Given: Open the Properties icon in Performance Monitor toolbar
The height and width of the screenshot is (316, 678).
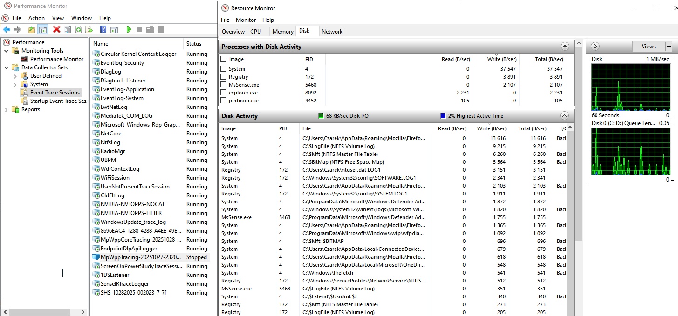Looking at the screenshot, I should 67,30.
